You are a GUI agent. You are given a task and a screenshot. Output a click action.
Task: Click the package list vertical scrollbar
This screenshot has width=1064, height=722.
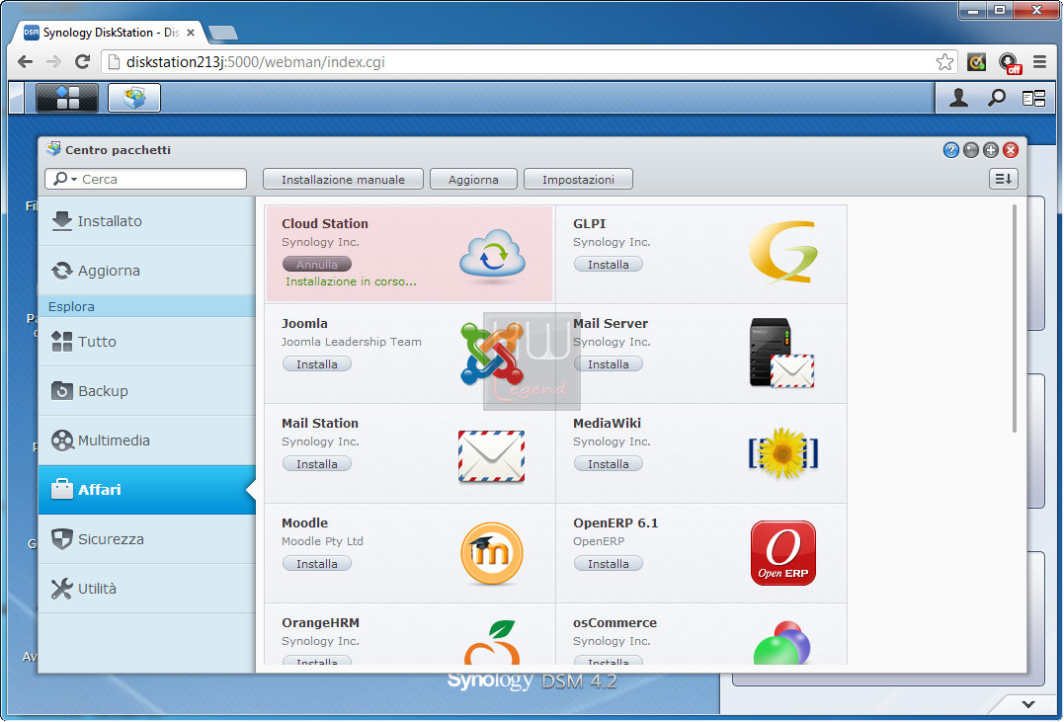[1015, 319]
